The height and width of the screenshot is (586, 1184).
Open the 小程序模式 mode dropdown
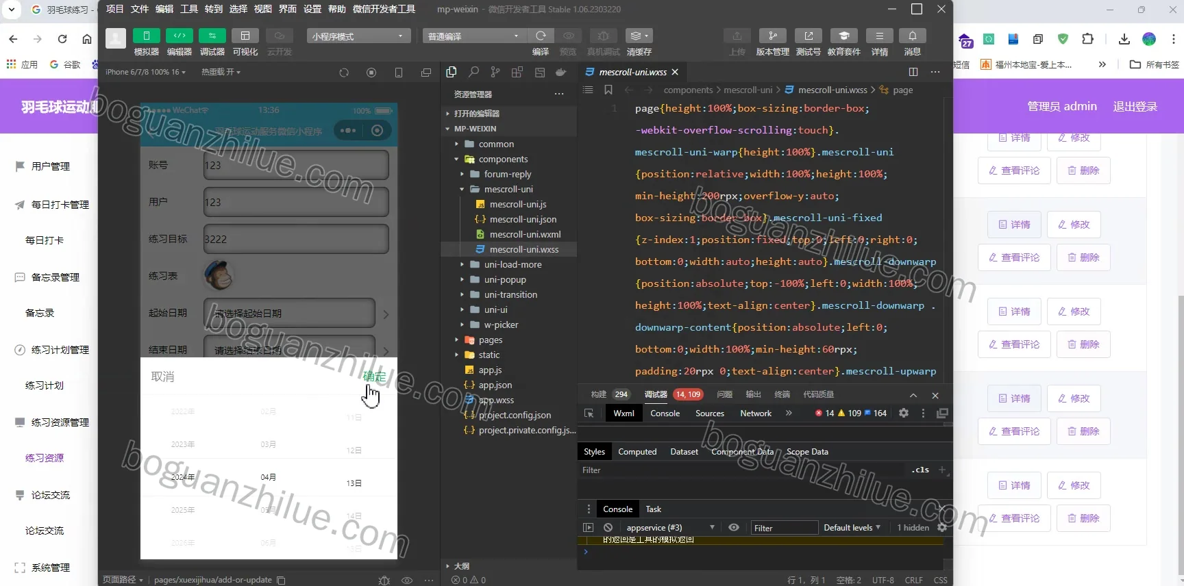pos(359,36)
